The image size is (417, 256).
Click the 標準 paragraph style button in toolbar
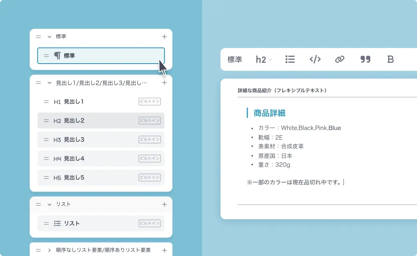[235, 60]
